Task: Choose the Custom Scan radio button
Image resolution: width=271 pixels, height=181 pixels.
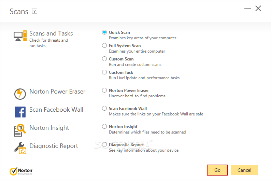Action: [x=104, y=59]
